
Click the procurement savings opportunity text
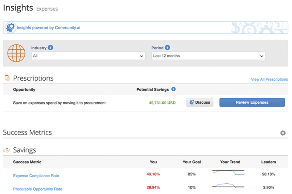59,103
